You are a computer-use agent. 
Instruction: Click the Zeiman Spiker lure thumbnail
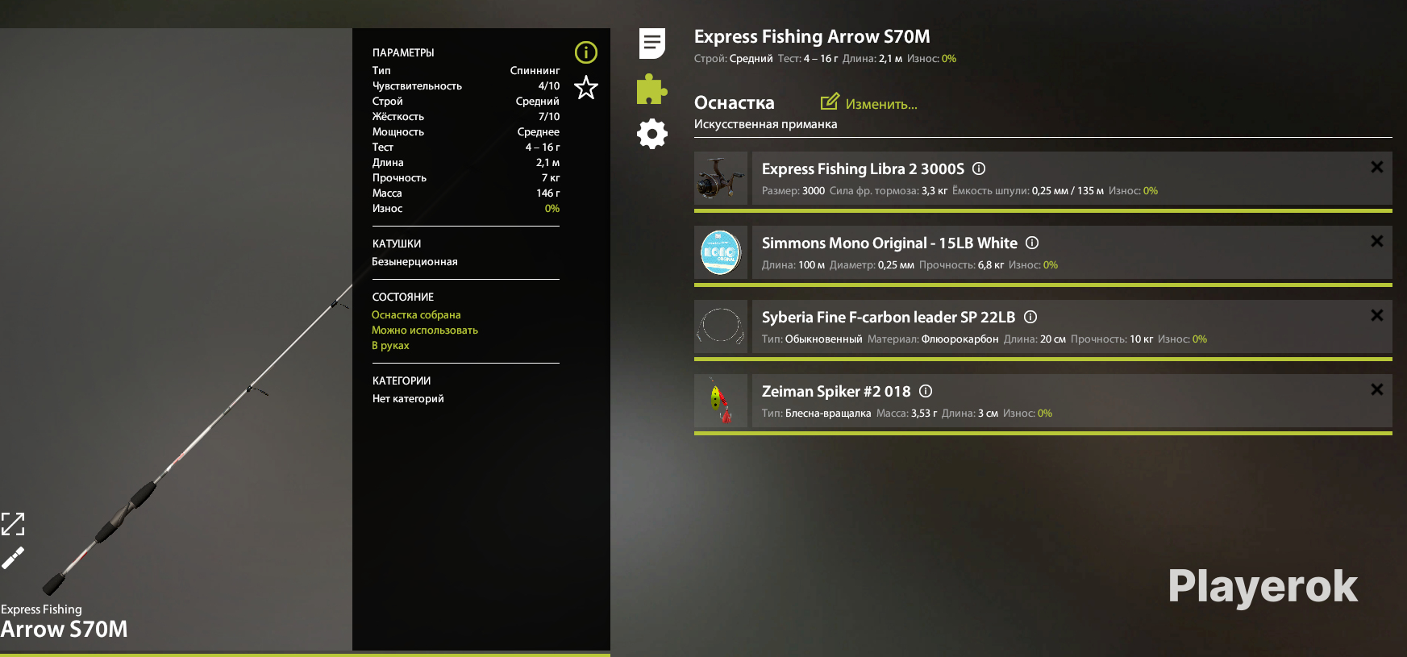(721, 401)
